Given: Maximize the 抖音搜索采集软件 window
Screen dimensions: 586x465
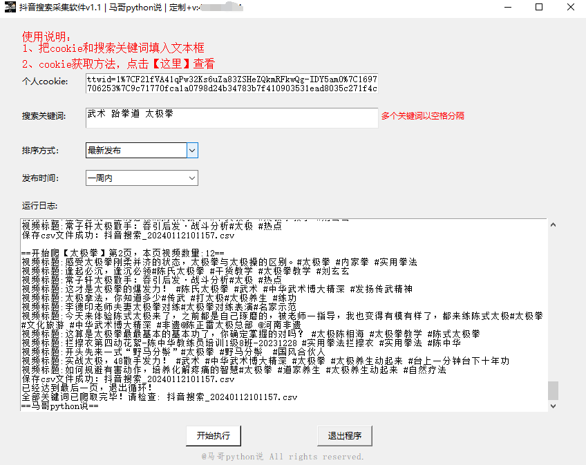Looking at the screenshot, I should (x=539, y=7).
